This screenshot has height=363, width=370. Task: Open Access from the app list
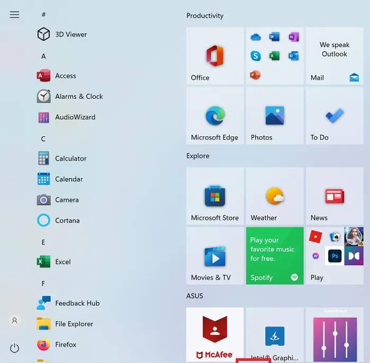tap(57, 76)
